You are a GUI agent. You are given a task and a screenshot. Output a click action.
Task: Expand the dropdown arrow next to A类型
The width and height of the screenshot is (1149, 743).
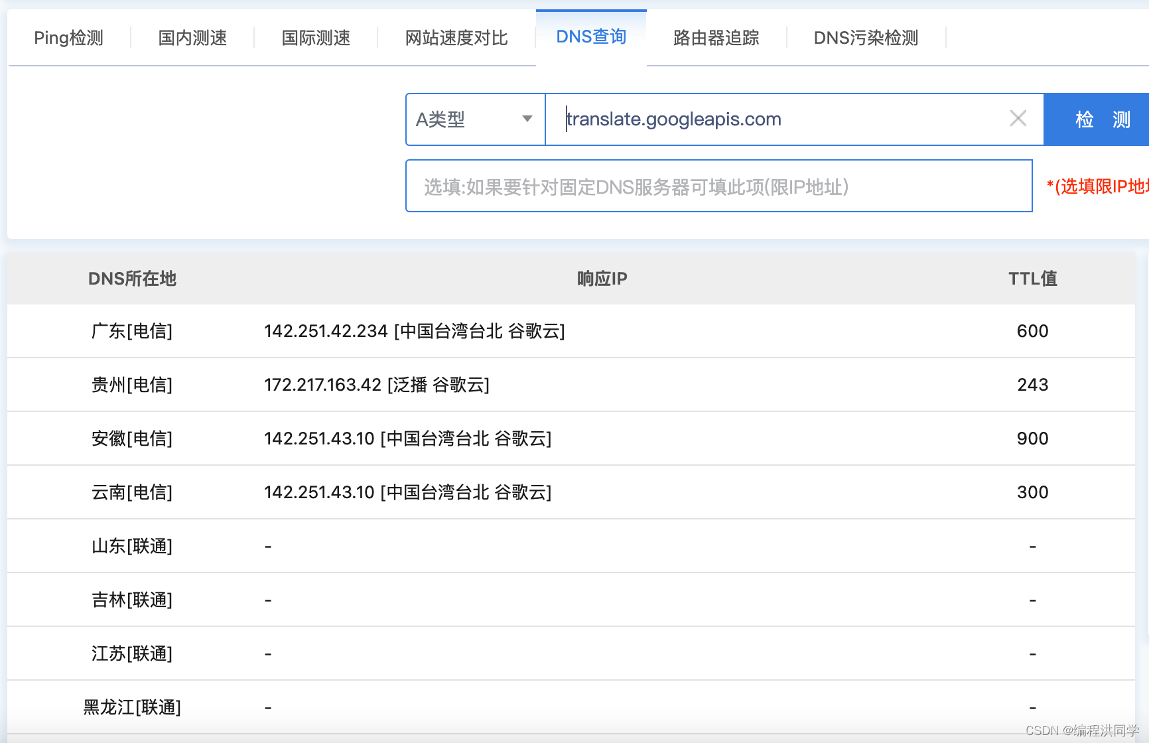[527, 119]
